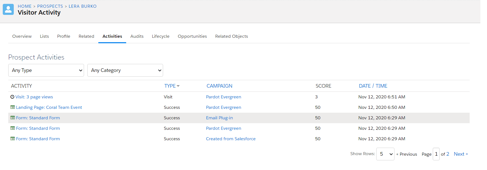
Task: Open Standard Form in Created from Salesforce row
Action: [x=38, y=139]
